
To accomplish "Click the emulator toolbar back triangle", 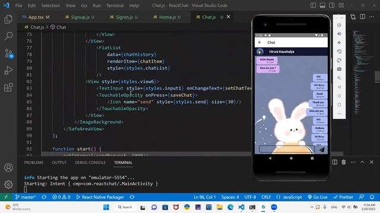I will (x=339, y=87).
